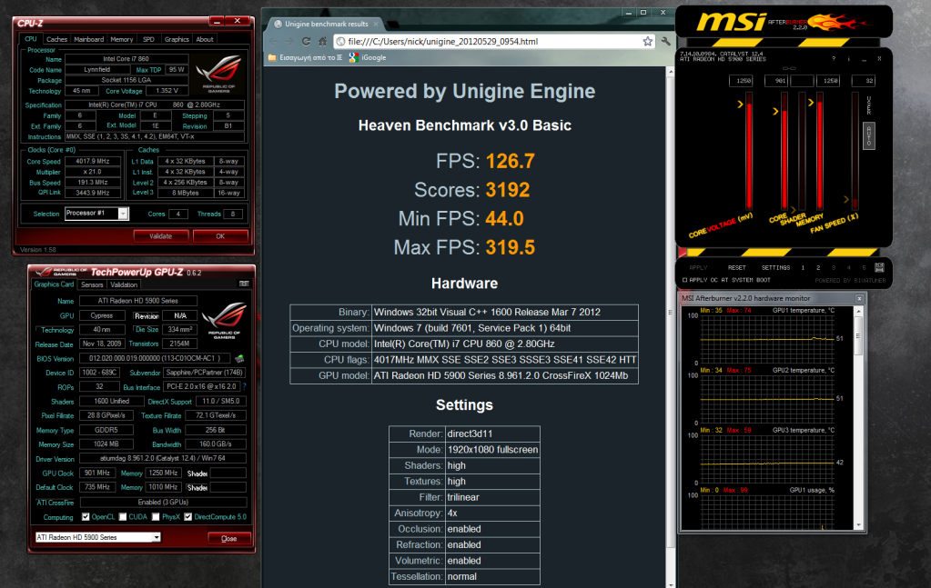This screenshot has height=588, width=931.
Task: Load Afterburner profile 2
Action: pyautogui.click(x=818, y=268)
